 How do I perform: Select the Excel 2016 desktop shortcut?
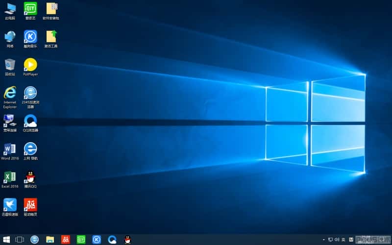10,179
